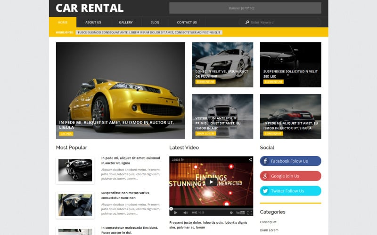
Task: Click the Facebook logo icon
Action: pyautogui.click(x=265, y=161)
